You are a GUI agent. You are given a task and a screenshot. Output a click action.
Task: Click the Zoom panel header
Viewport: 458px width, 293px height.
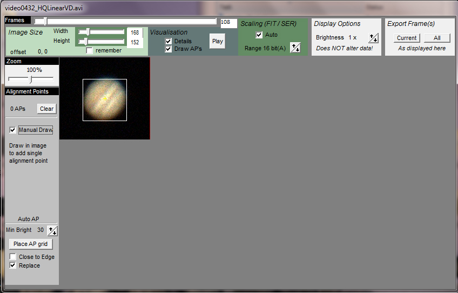click(x=32, y=61)
